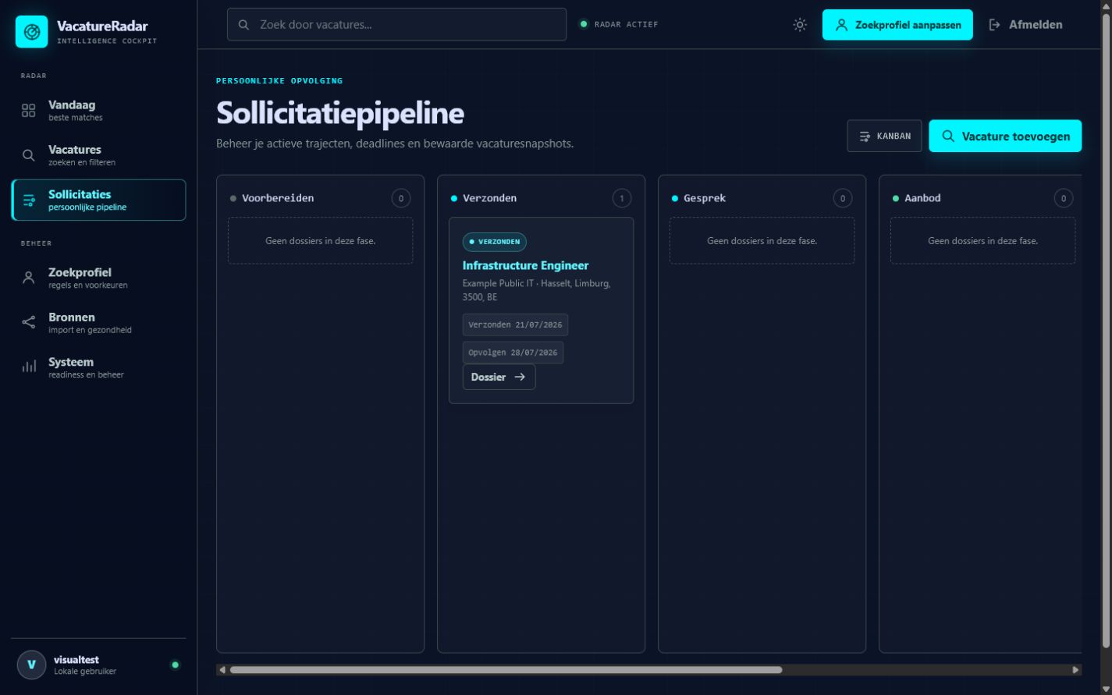Click the horizontal scrollbar right arrow
Viewport: 1112px width, 695px height.
[1075, 669]
